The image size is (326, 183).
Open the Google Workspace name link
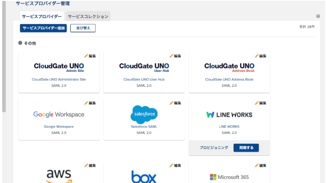pyautogui.click(x=59, y=127)
